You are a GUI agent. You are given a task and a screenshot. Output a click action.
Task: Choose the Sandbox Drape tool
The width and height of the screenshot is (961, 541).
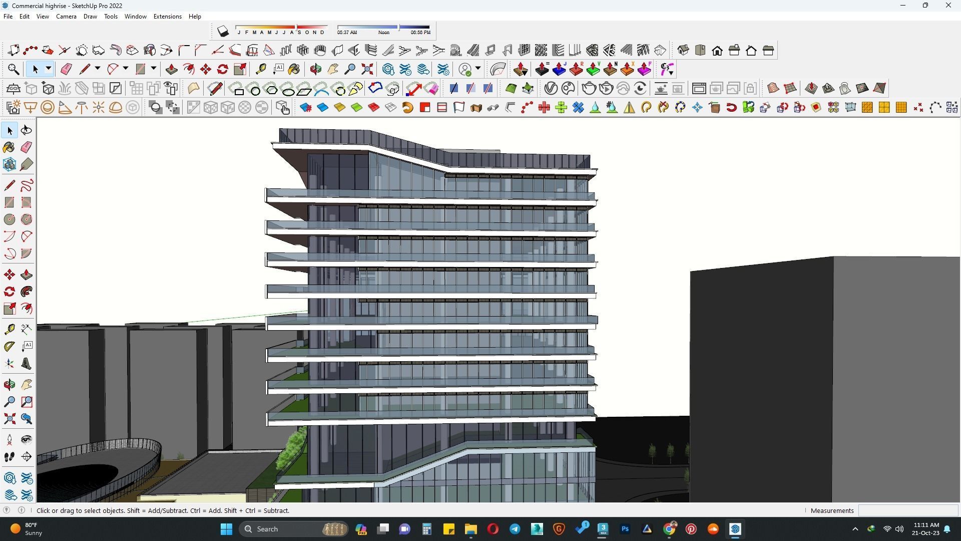tap(845, 89)
